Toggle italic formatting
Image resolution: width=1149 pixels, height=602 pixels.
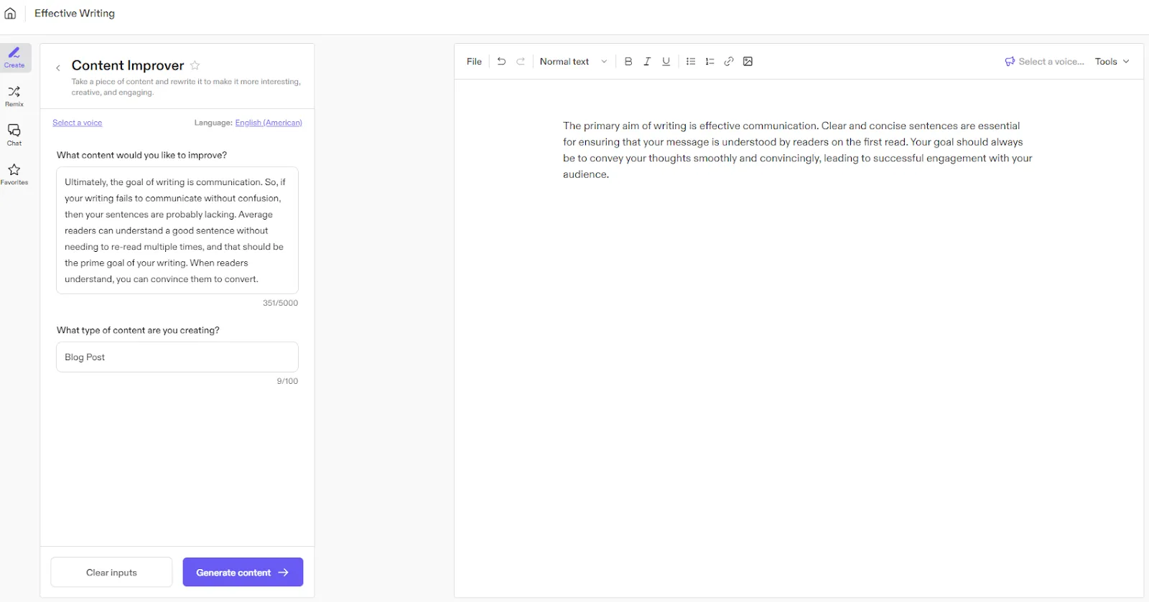647,62
